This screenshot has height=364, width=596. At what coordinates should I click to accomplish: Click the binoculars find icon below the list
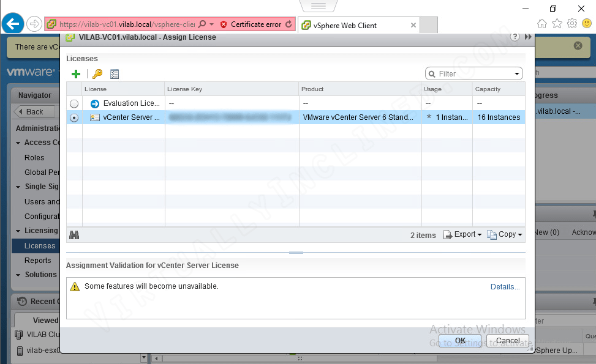pyautogui.click(x=73, y=235)
